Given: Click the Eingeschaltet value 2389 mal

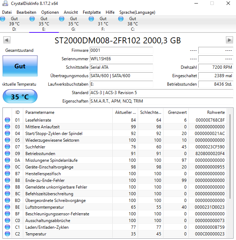Looking at the screenshot, I should 216,76.
